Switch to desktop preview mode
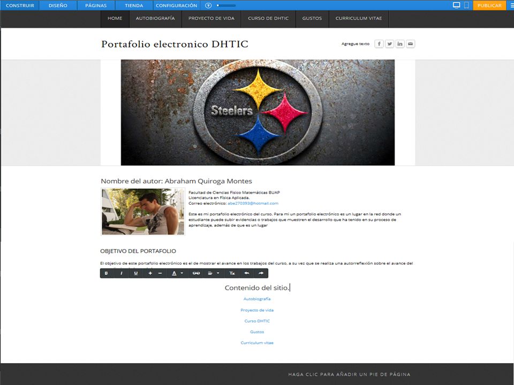 [x=456, y=5]
